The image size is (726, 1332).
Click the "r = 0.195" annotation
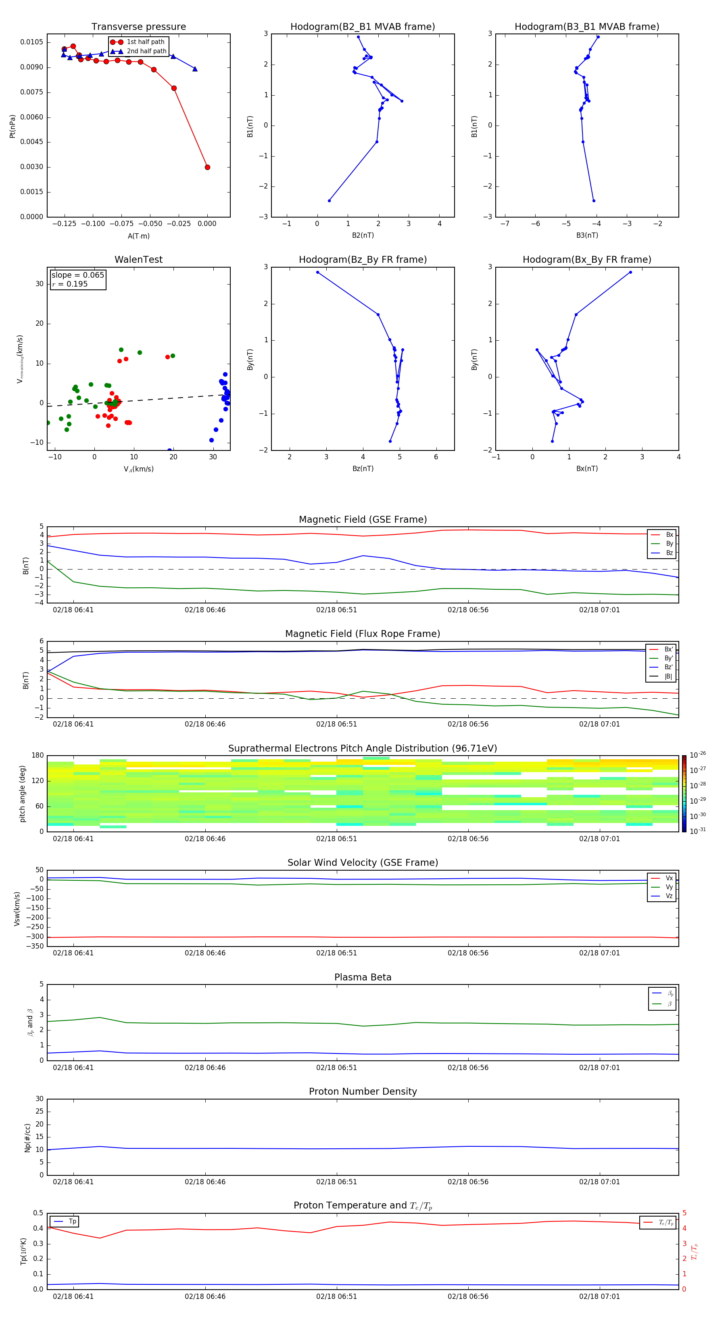coord(70,284)
